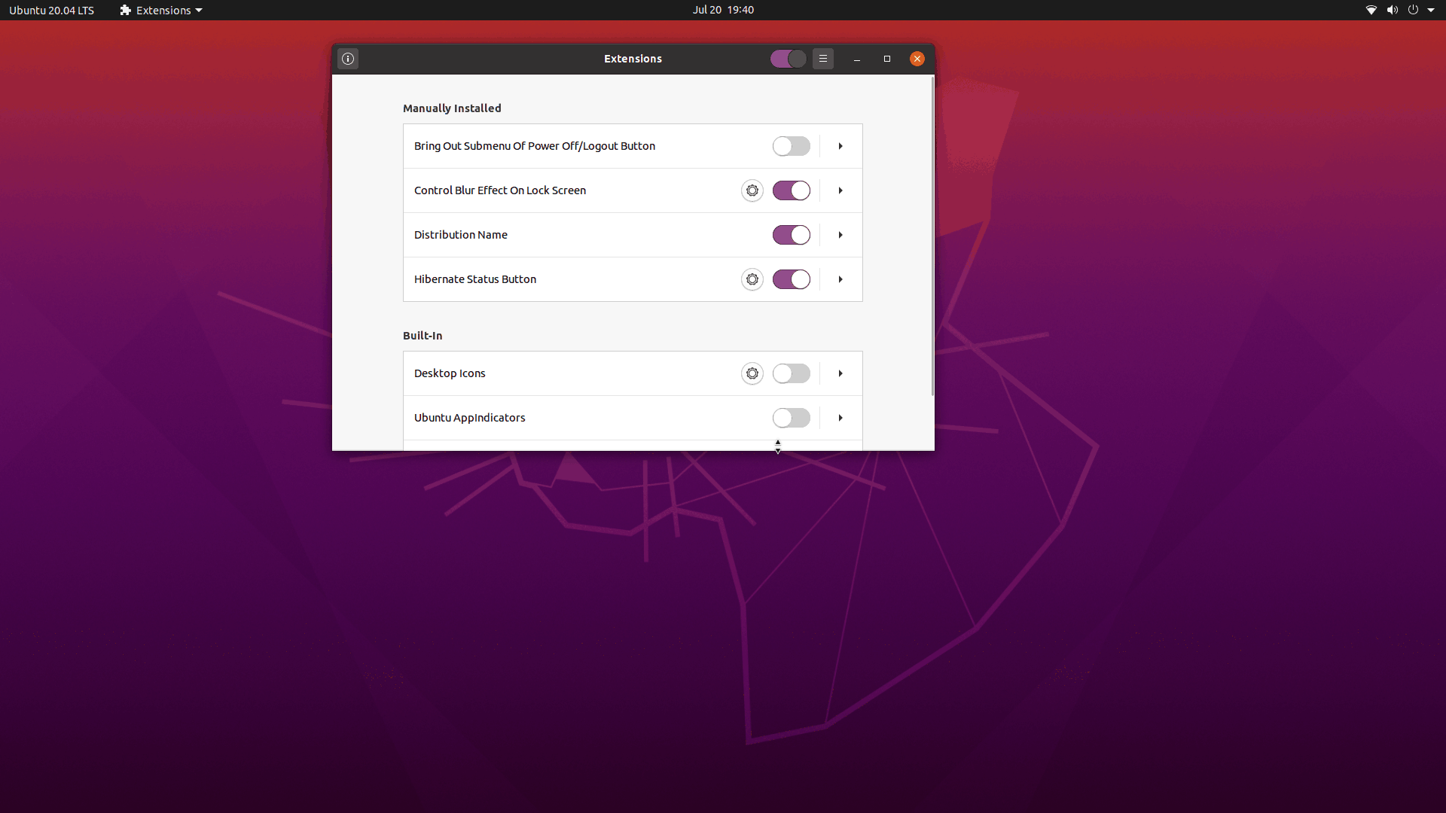Open settings for Control Blur Effect On Lock Screen
This screenshot has width=1446, height=813.
click(x=752, y=190)
